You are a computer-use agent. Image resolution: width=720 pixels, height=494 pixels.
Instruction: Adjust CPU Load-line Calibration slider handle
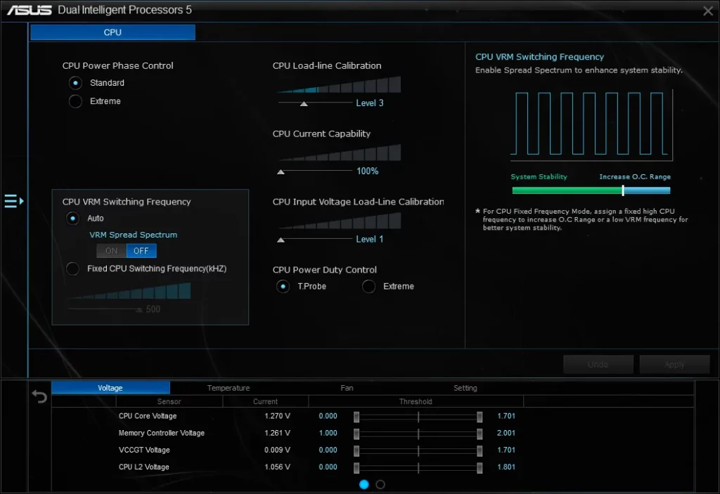(x=304, y=104)
